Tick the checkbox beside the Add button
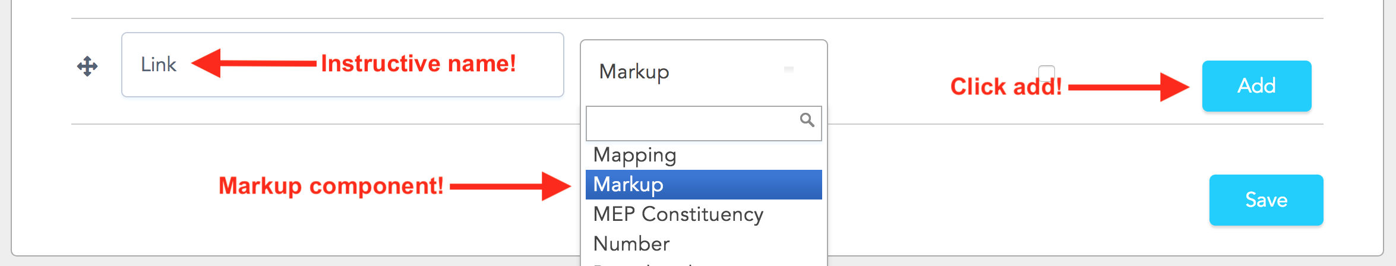 tap(1047, 73)
